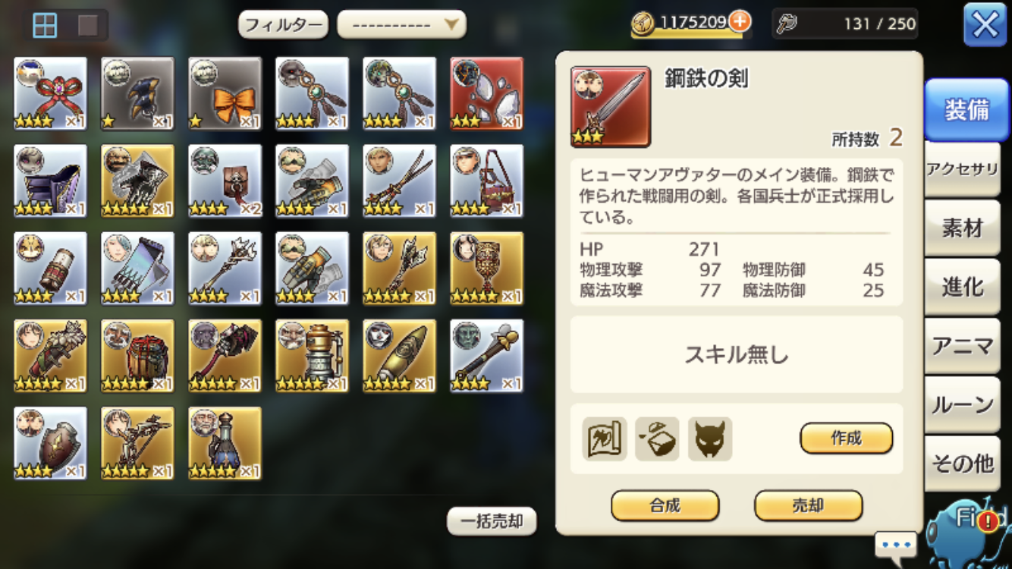
Task: Click the 一括売却 bulk sell button
Action: [x=492, y=520]
